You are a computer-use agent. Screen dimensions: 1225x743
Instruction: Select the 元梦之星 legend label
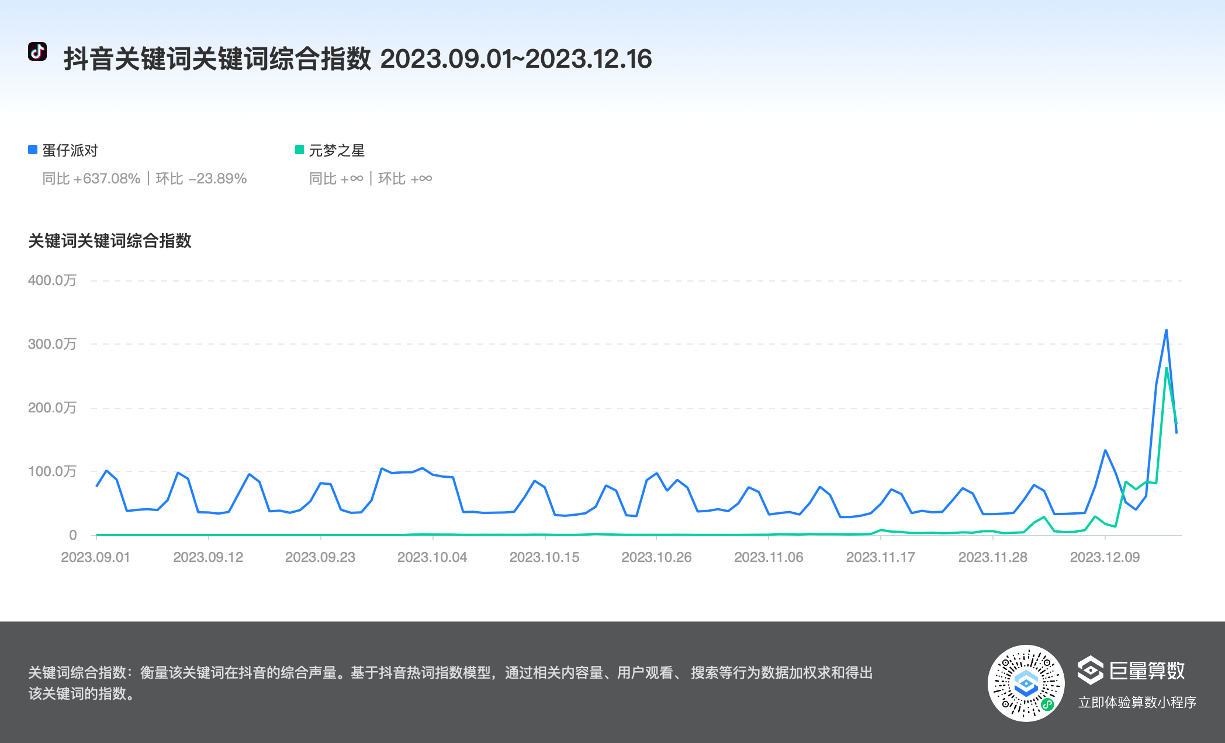click(x=337, y=151)
